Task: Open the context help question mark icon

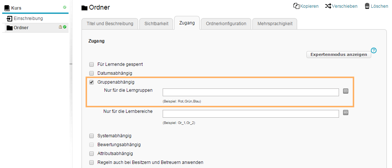Action: 373,51
